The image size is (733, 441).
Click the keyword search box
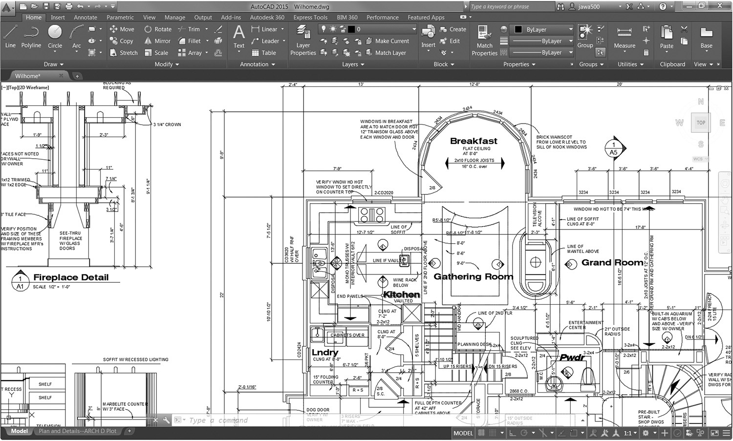click(x=511, y=7)
